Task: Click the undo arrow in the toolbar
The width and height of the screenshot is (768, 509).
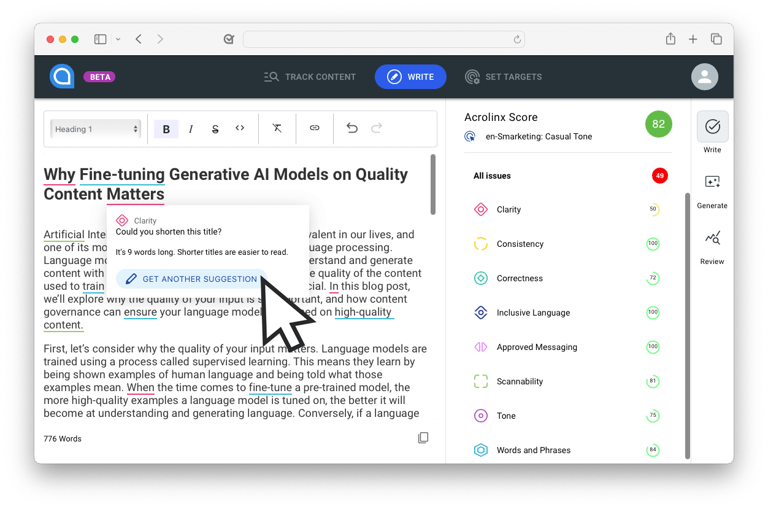Action: 352,128
